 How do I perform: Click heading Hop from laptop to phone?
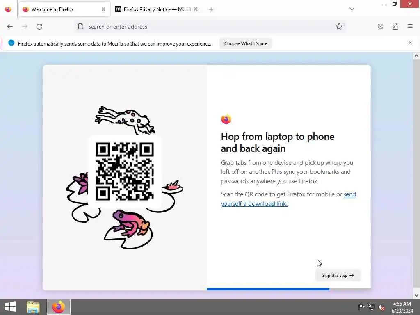point(278,142)
